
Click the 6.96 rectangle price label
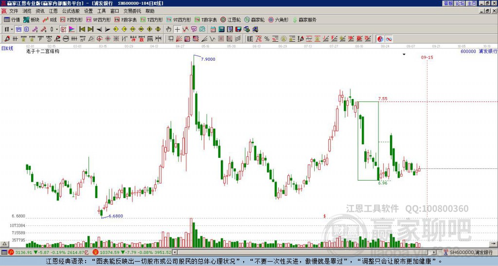click(383, 183)
